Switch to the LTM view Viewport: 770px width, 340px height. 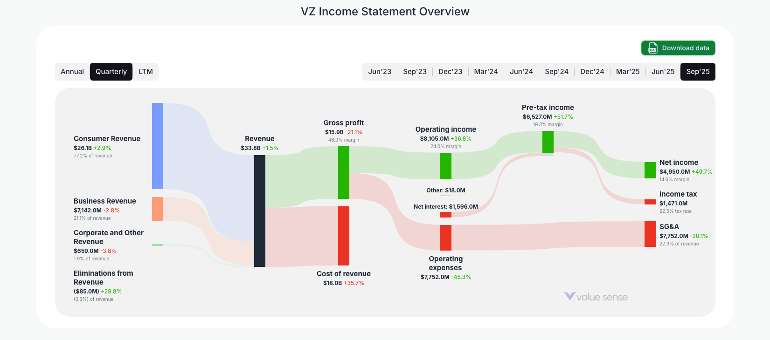[146, 71]
